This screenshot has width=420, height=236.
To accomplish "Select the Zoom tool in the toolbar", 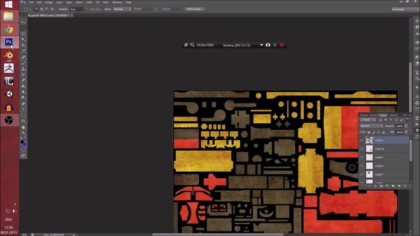I will [24, 132].
